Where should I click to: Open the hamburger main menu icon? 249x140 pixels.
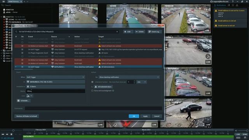pyautogui.click(x=4, y=2)
